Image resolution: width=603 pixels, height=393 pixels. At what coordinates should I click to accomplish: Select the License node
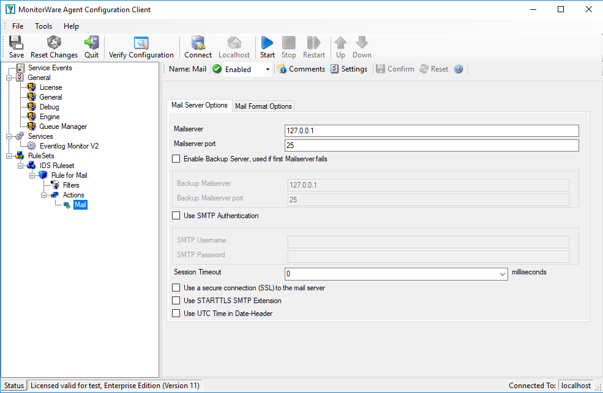(x=51, y=87)
